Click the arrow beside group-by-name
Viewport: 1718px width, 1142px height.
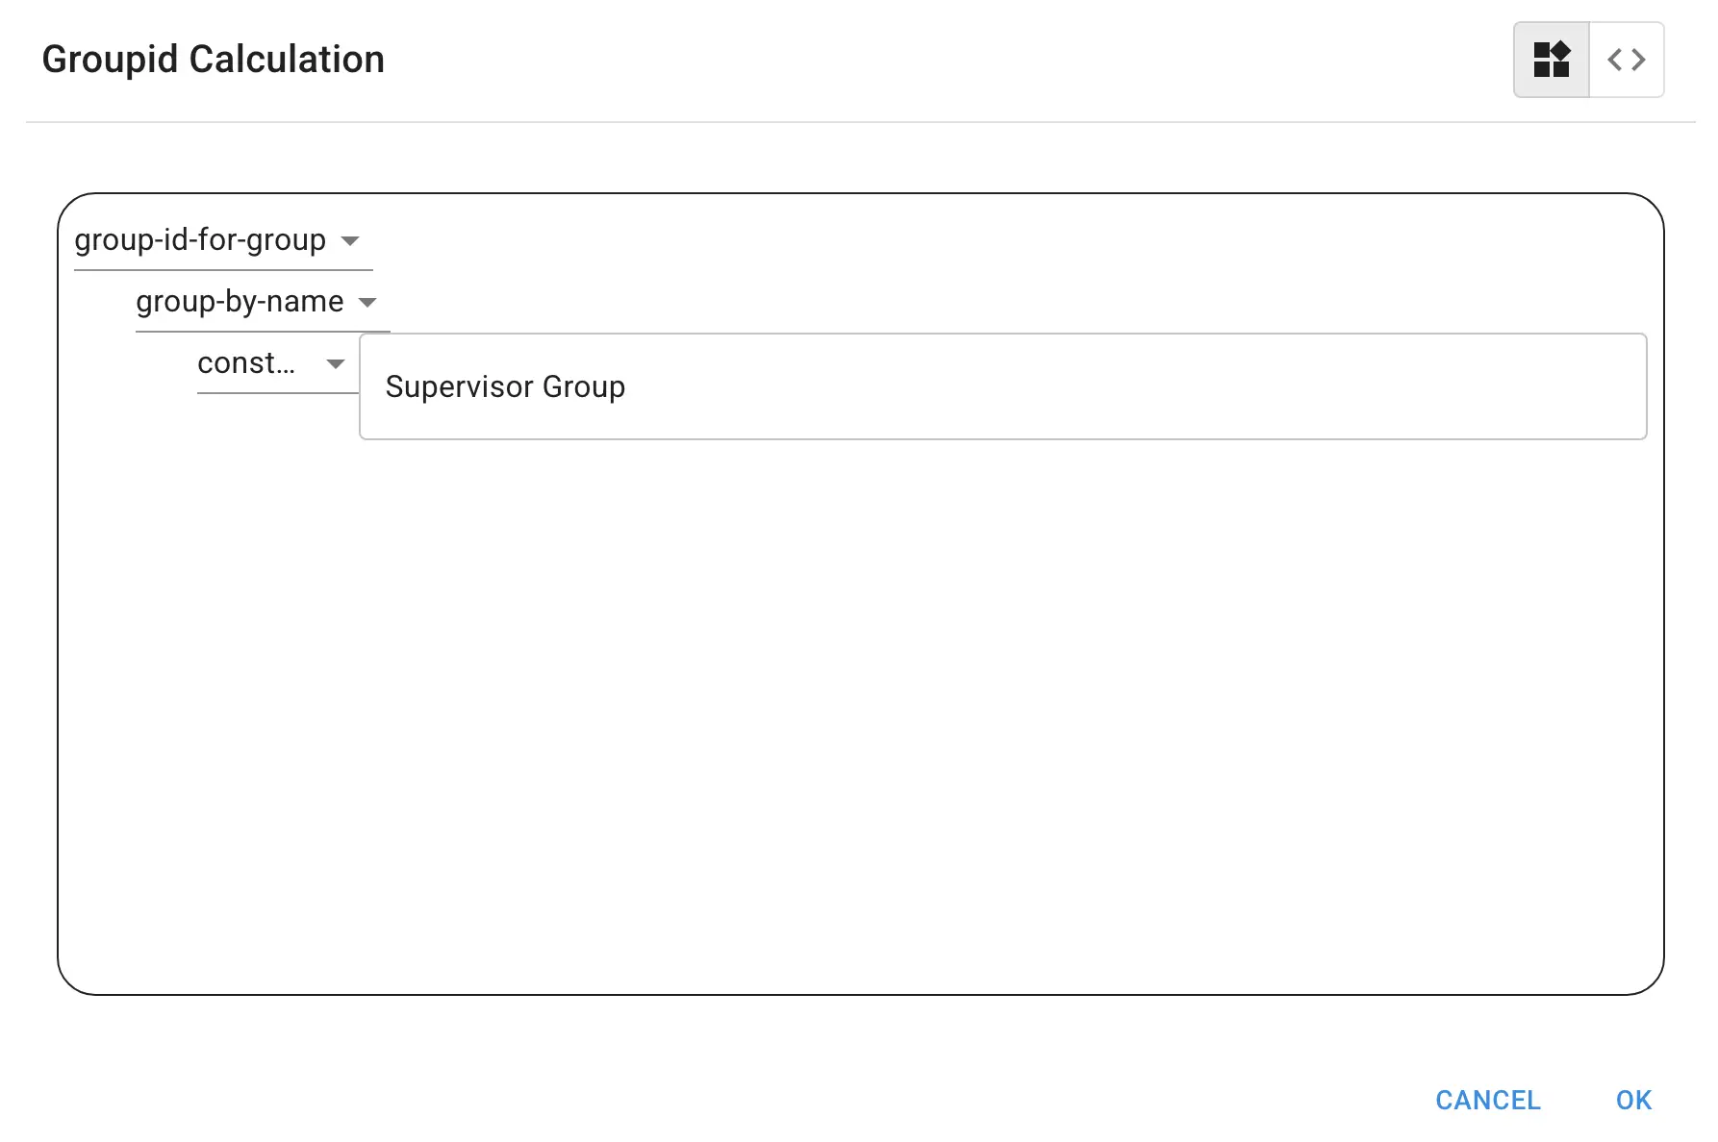point(367,302)
